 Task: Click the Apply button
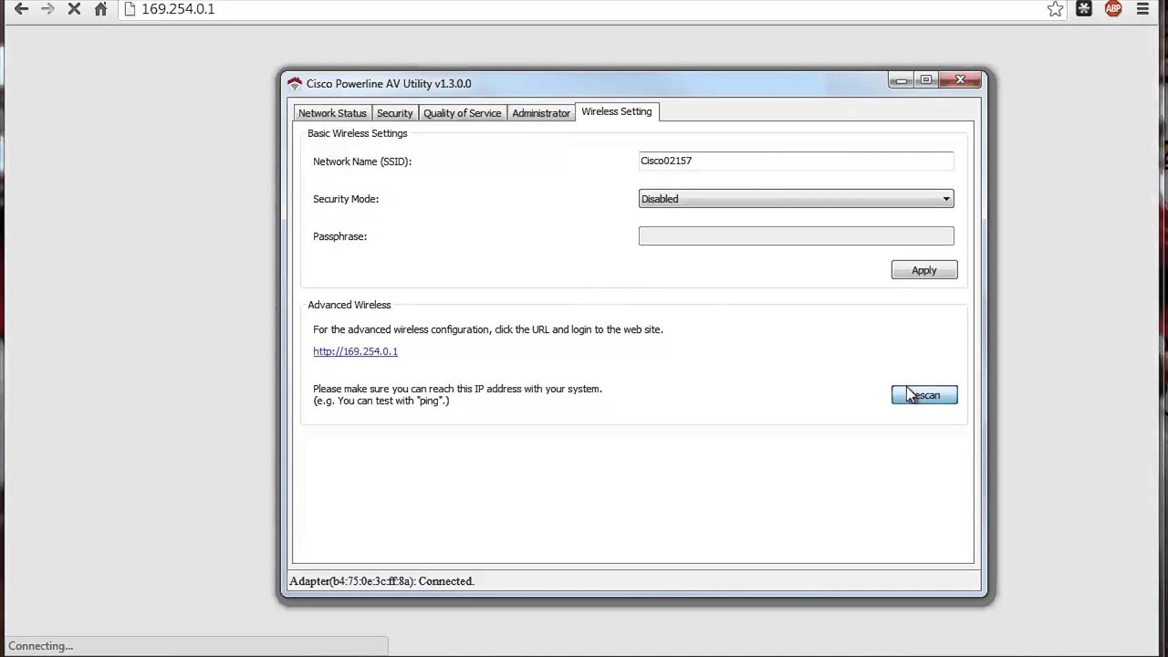[924, 270]
